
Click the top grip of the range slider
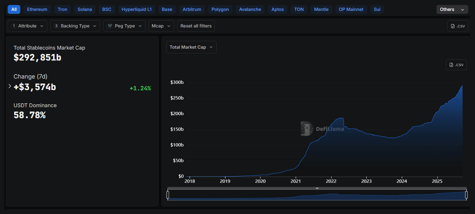(317, 188)
